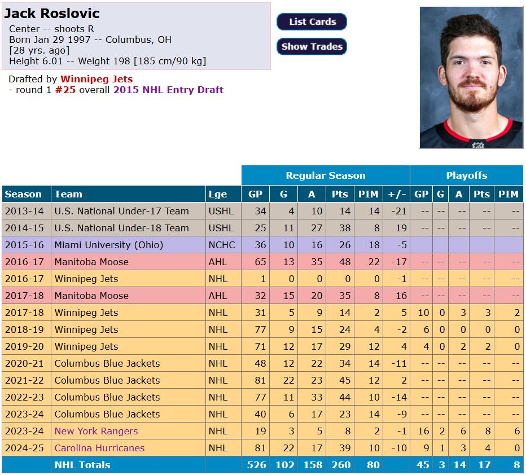Image resolution: width=526 pixels, height=475 pixels.
Task: Select the Center -- shoots R line
Action: coord(52,29)
